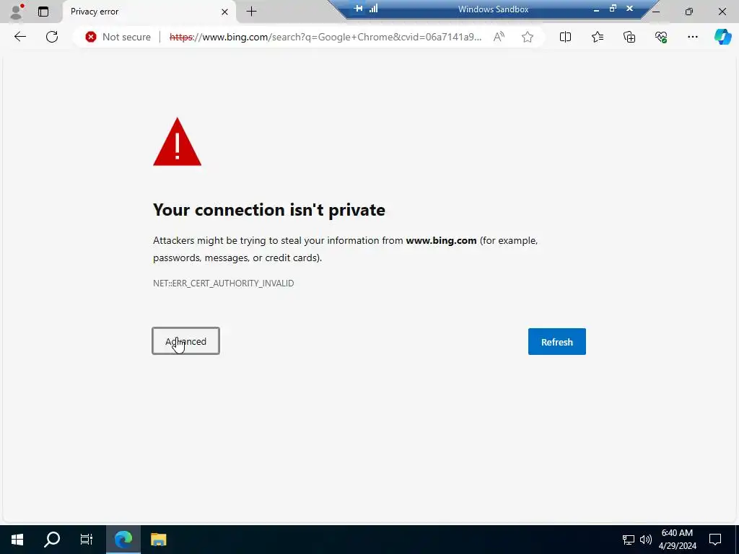This screenshot has height=554, width=739.
Task: Open Settings and more ellipsis menu
Action: pyautogui.click(x=692, y=37)
